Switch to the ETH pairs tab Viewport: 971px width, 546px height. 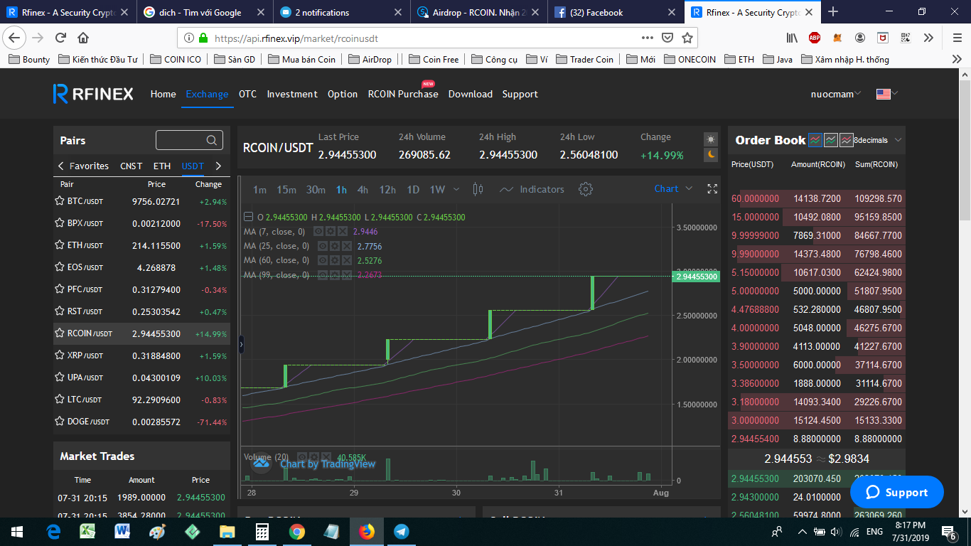coord(162,166)
